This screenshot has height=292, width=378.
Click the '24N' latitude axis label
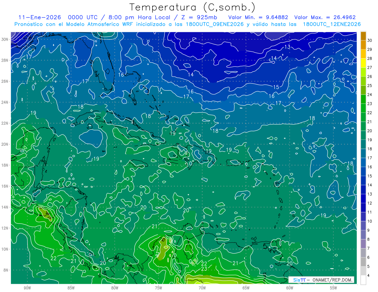click(x=5, y=102)
